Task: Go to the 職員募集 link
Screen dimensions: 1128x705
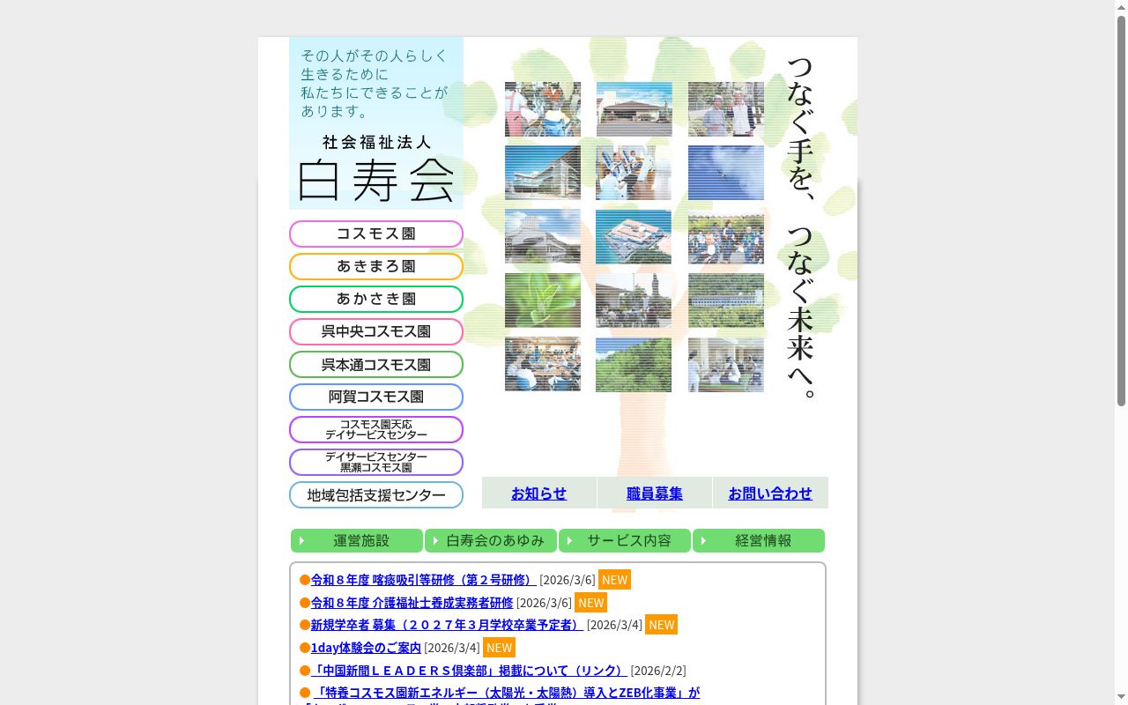Action: click(655, 493)
